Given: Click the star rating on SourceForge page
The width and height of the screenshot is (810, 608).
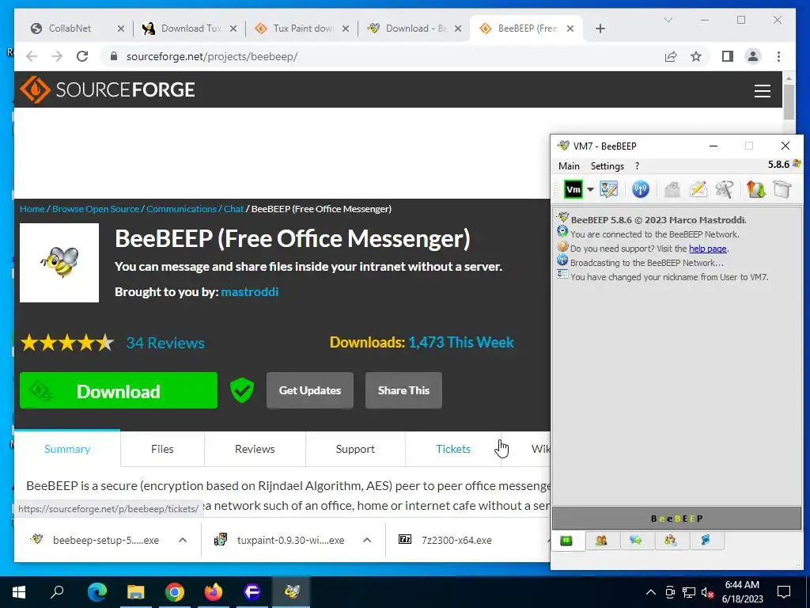Looking at the screenshot, I should 67,343.
